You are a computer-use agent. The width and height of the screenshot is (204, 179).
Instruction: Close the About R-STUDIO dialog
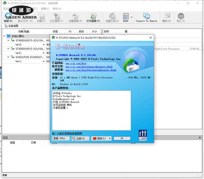point(151,37)
